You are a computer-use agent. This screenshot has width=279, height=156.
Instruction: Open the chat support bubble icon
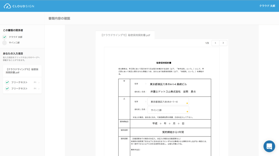point(269,146)
